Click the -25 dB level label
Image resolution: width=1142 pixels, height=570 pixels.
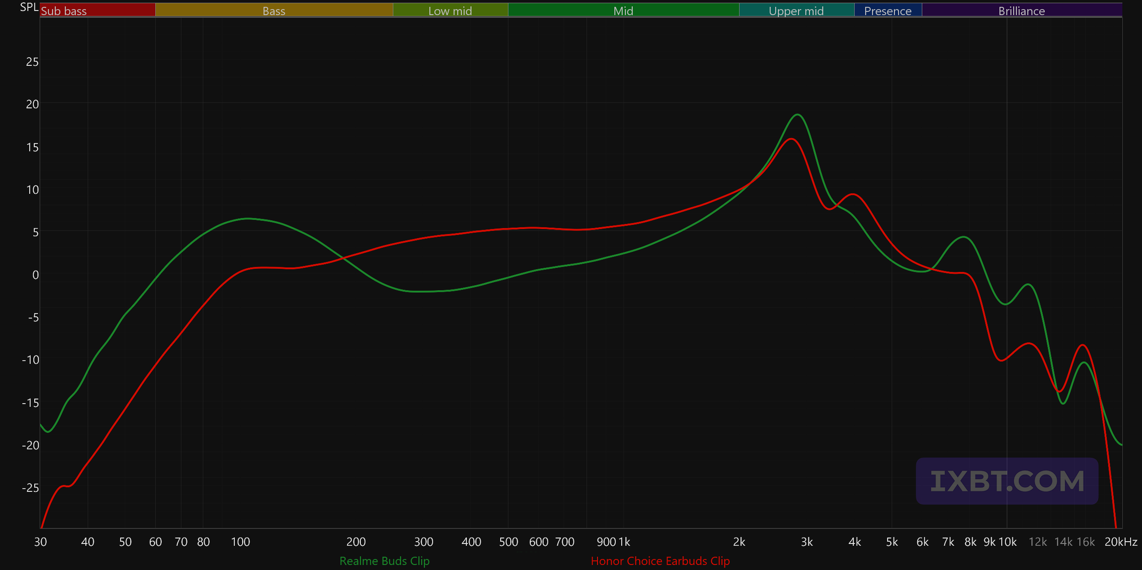click(30, 488)
